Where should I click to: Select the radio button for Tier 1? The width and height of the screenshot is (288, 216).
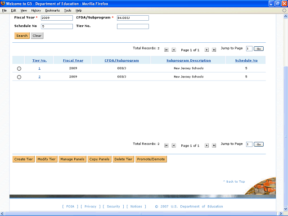[x=19, y=69]
